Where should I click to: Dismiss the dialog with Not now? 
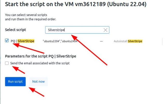click(x=38, y=81)
